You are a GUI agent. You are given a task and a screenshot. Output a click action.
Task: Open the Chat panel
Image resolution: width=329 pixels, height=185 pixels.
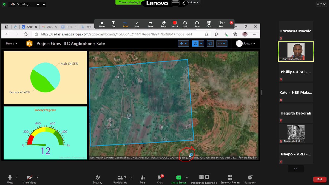[x=160, y=179]
